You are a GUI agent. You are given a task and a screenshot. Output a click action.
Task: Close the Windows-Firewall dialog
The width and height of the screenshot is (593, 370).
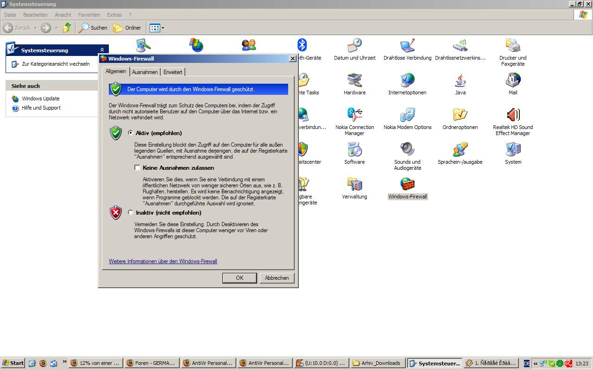point(293,59)
